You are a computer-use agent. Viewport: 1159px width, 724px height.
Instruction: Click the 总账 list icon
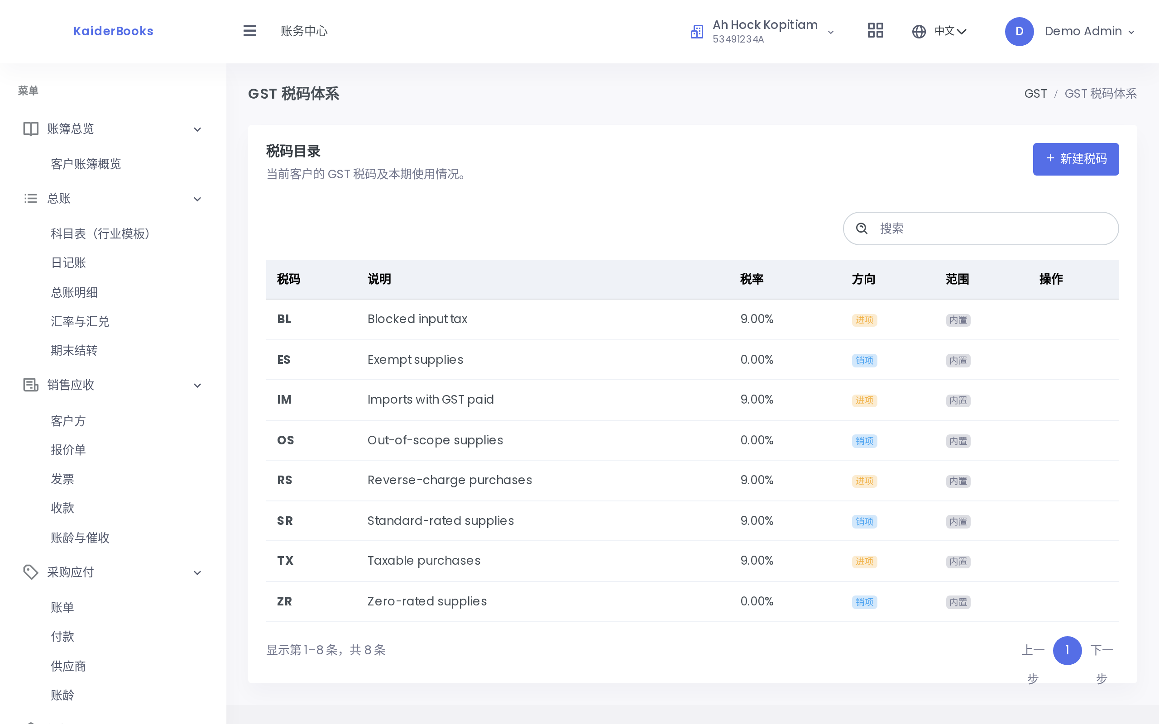coord(31,198)
